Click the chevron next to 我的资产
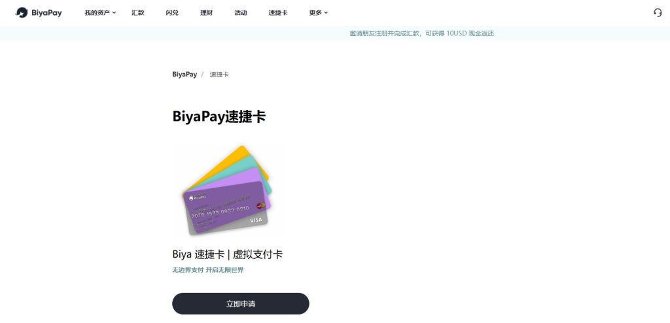Image resolution: width=670 pixels, height=323 pixels. point(114,13)
